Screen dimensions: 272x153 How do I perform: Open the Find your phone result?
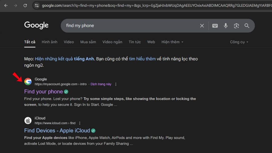[44, 92]
